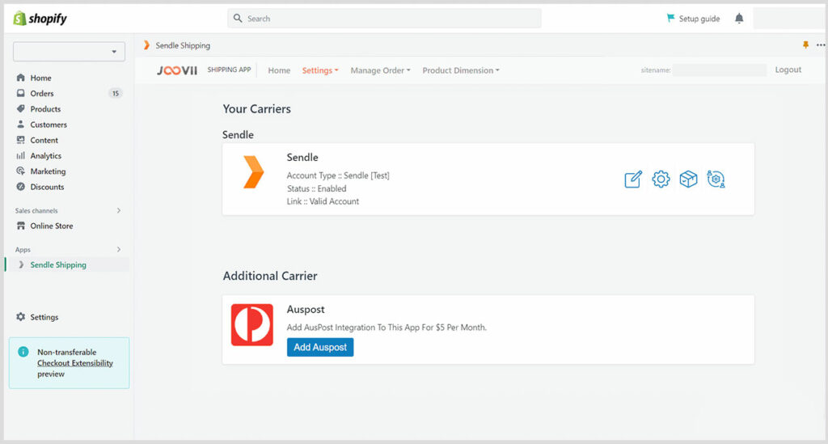Screen dimensions: 828x444
Task: Click the Sendle package box icon
Action: tap(688, 179)
